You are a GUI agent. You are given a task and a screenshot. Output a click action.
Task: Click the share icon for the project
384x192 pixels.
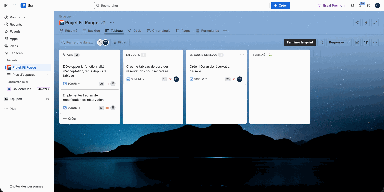tap(357, 23)
